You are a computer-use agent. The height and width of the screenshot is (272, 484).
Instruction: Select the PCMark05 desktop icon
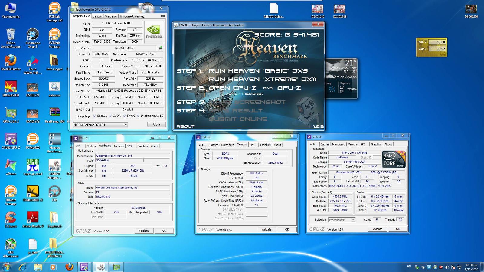tap(33, 141)
